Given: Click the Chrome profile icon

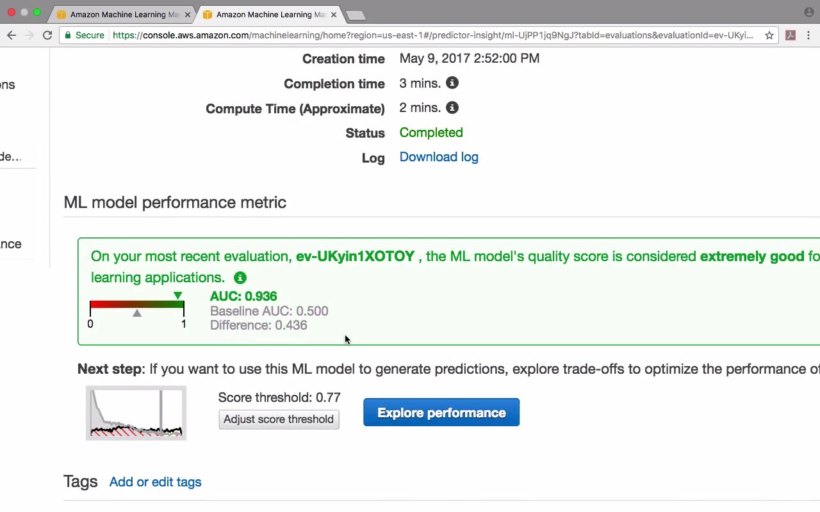Looking at the screenshot, I should click(808, 12).
